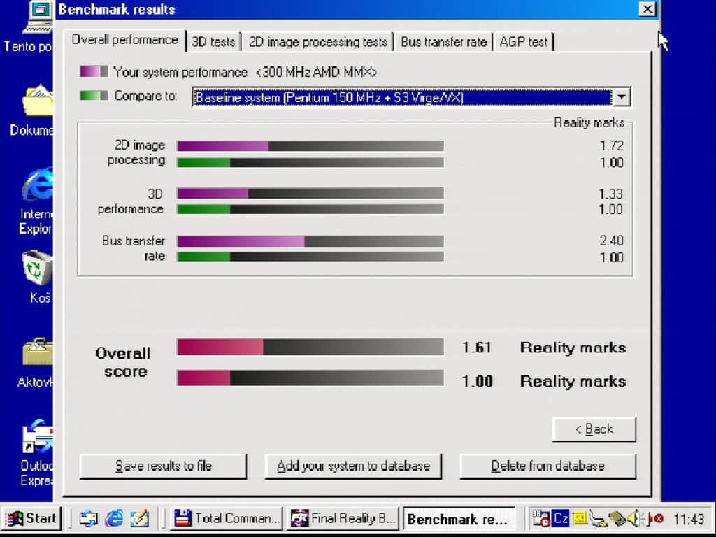The image size is (716, 537).
Task: Open Internet Explorer desktop icon
Action: (x=38, y=184)
